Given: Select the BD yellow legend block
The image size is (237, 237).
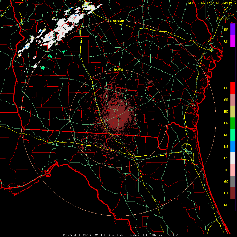Looking at the screenshot, I should (x=233, y=111).
